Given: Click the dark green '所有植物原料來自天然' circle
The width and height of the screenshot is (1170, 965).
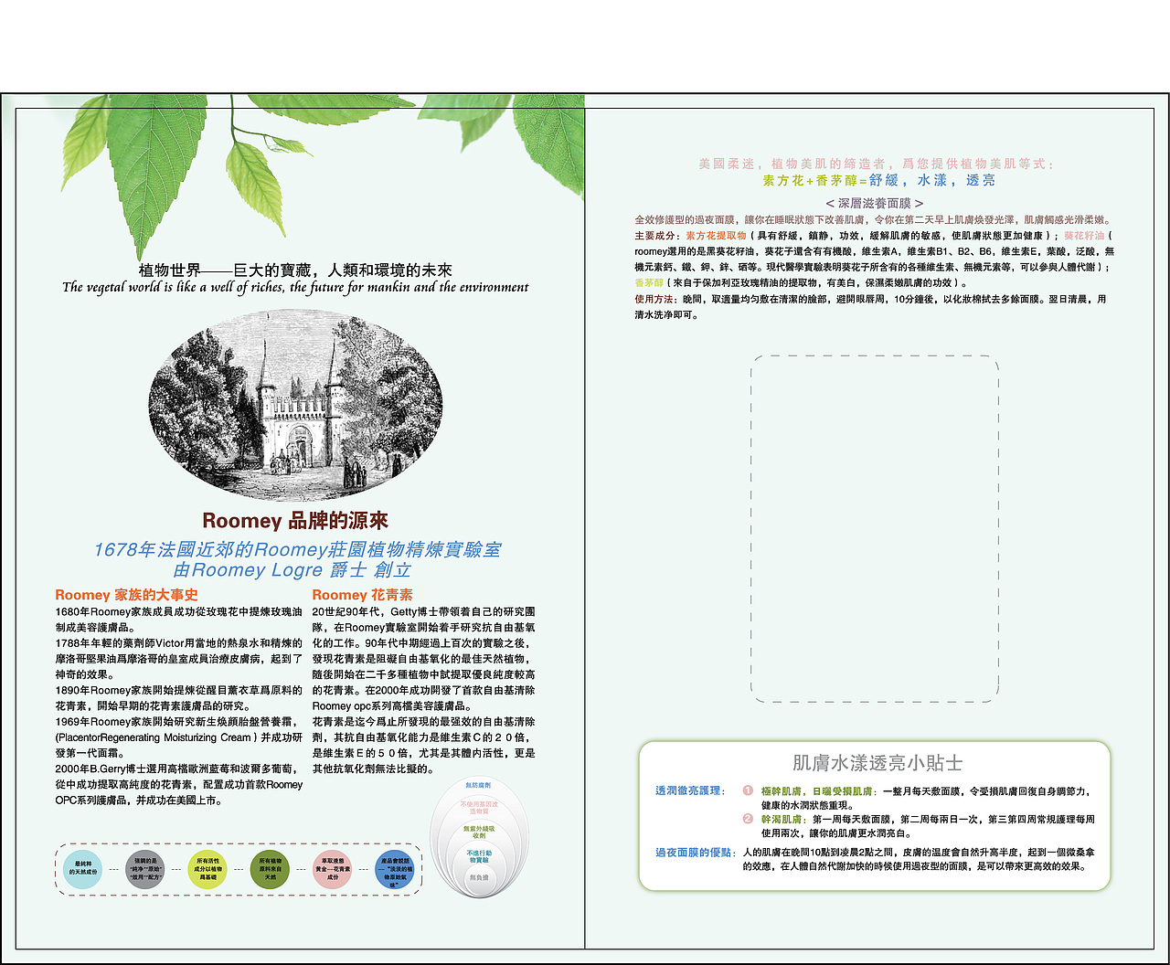Looking at the screenshot, I should pyautogui.click(x=270, y=868).
